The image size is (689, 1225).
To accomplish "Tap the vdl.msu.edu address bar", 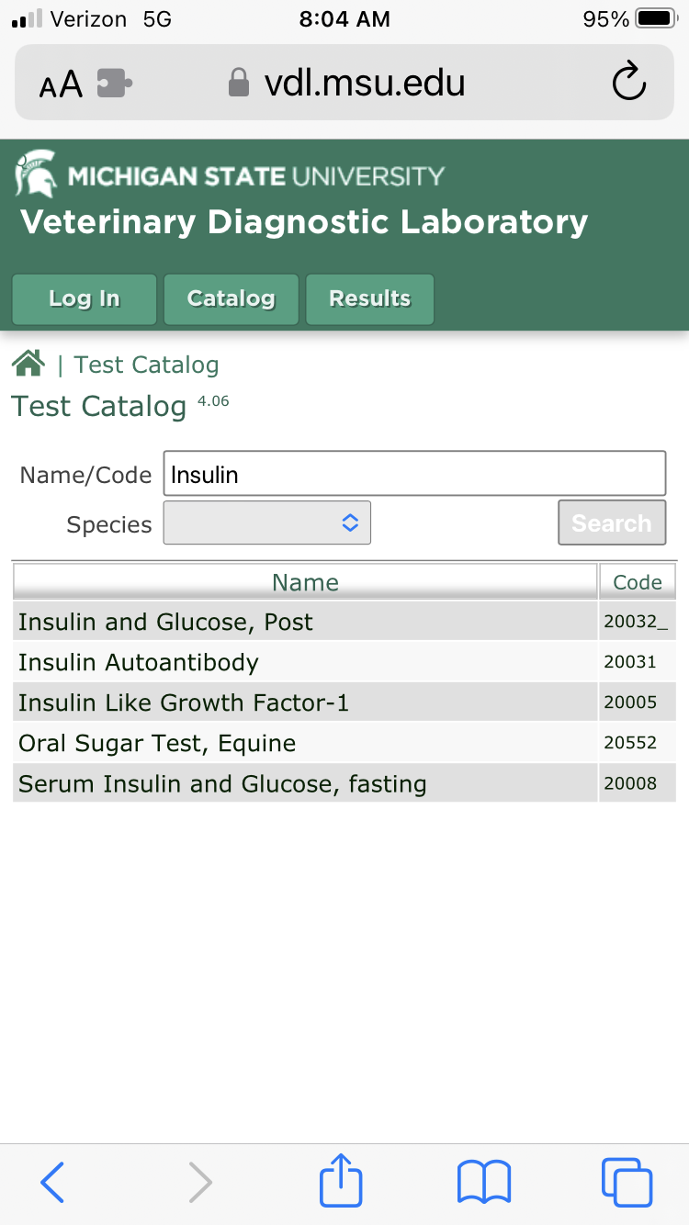I will pyautogui.click(x=344, y=84).
